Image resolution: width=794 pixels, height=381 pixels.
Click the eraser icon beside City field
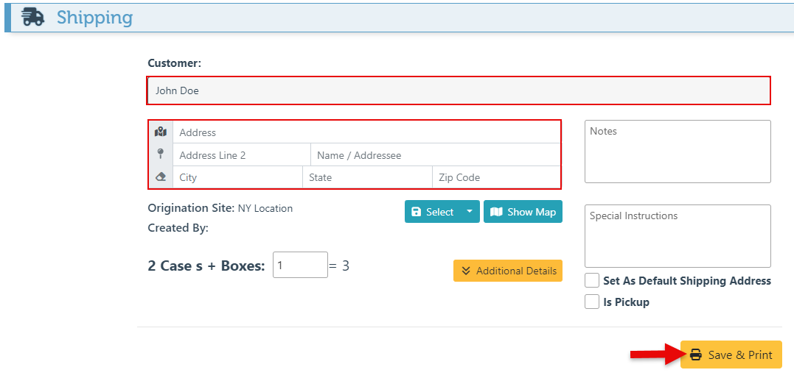coord(161,177)
